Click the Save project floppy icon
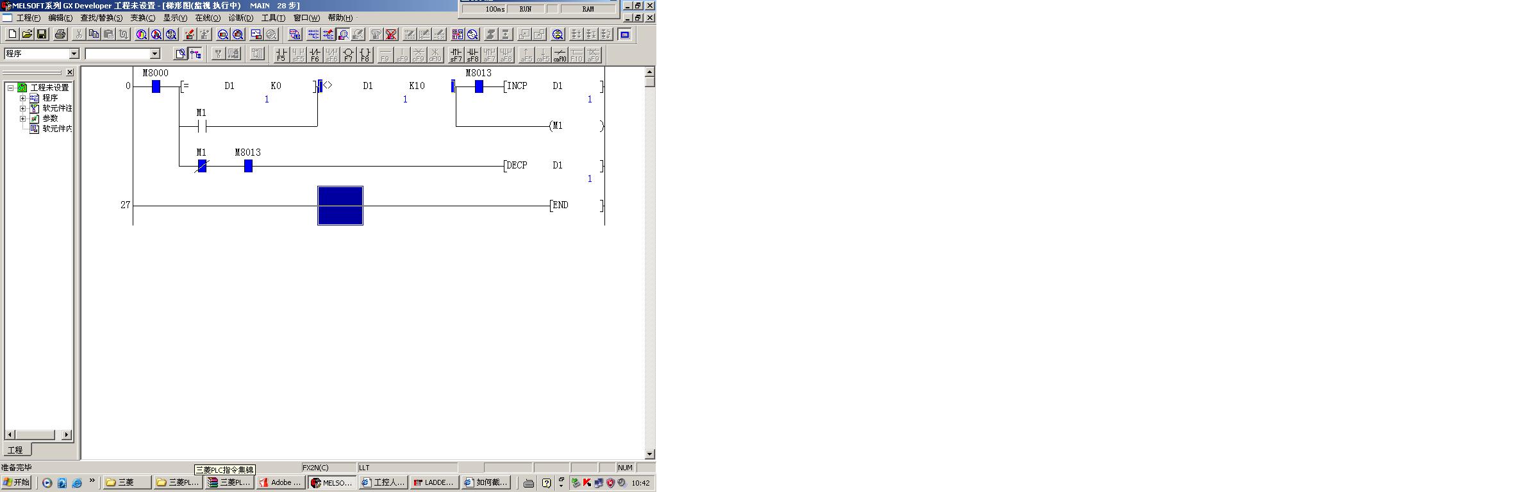This screenshot has width=1523, height=492. [42, 35]
